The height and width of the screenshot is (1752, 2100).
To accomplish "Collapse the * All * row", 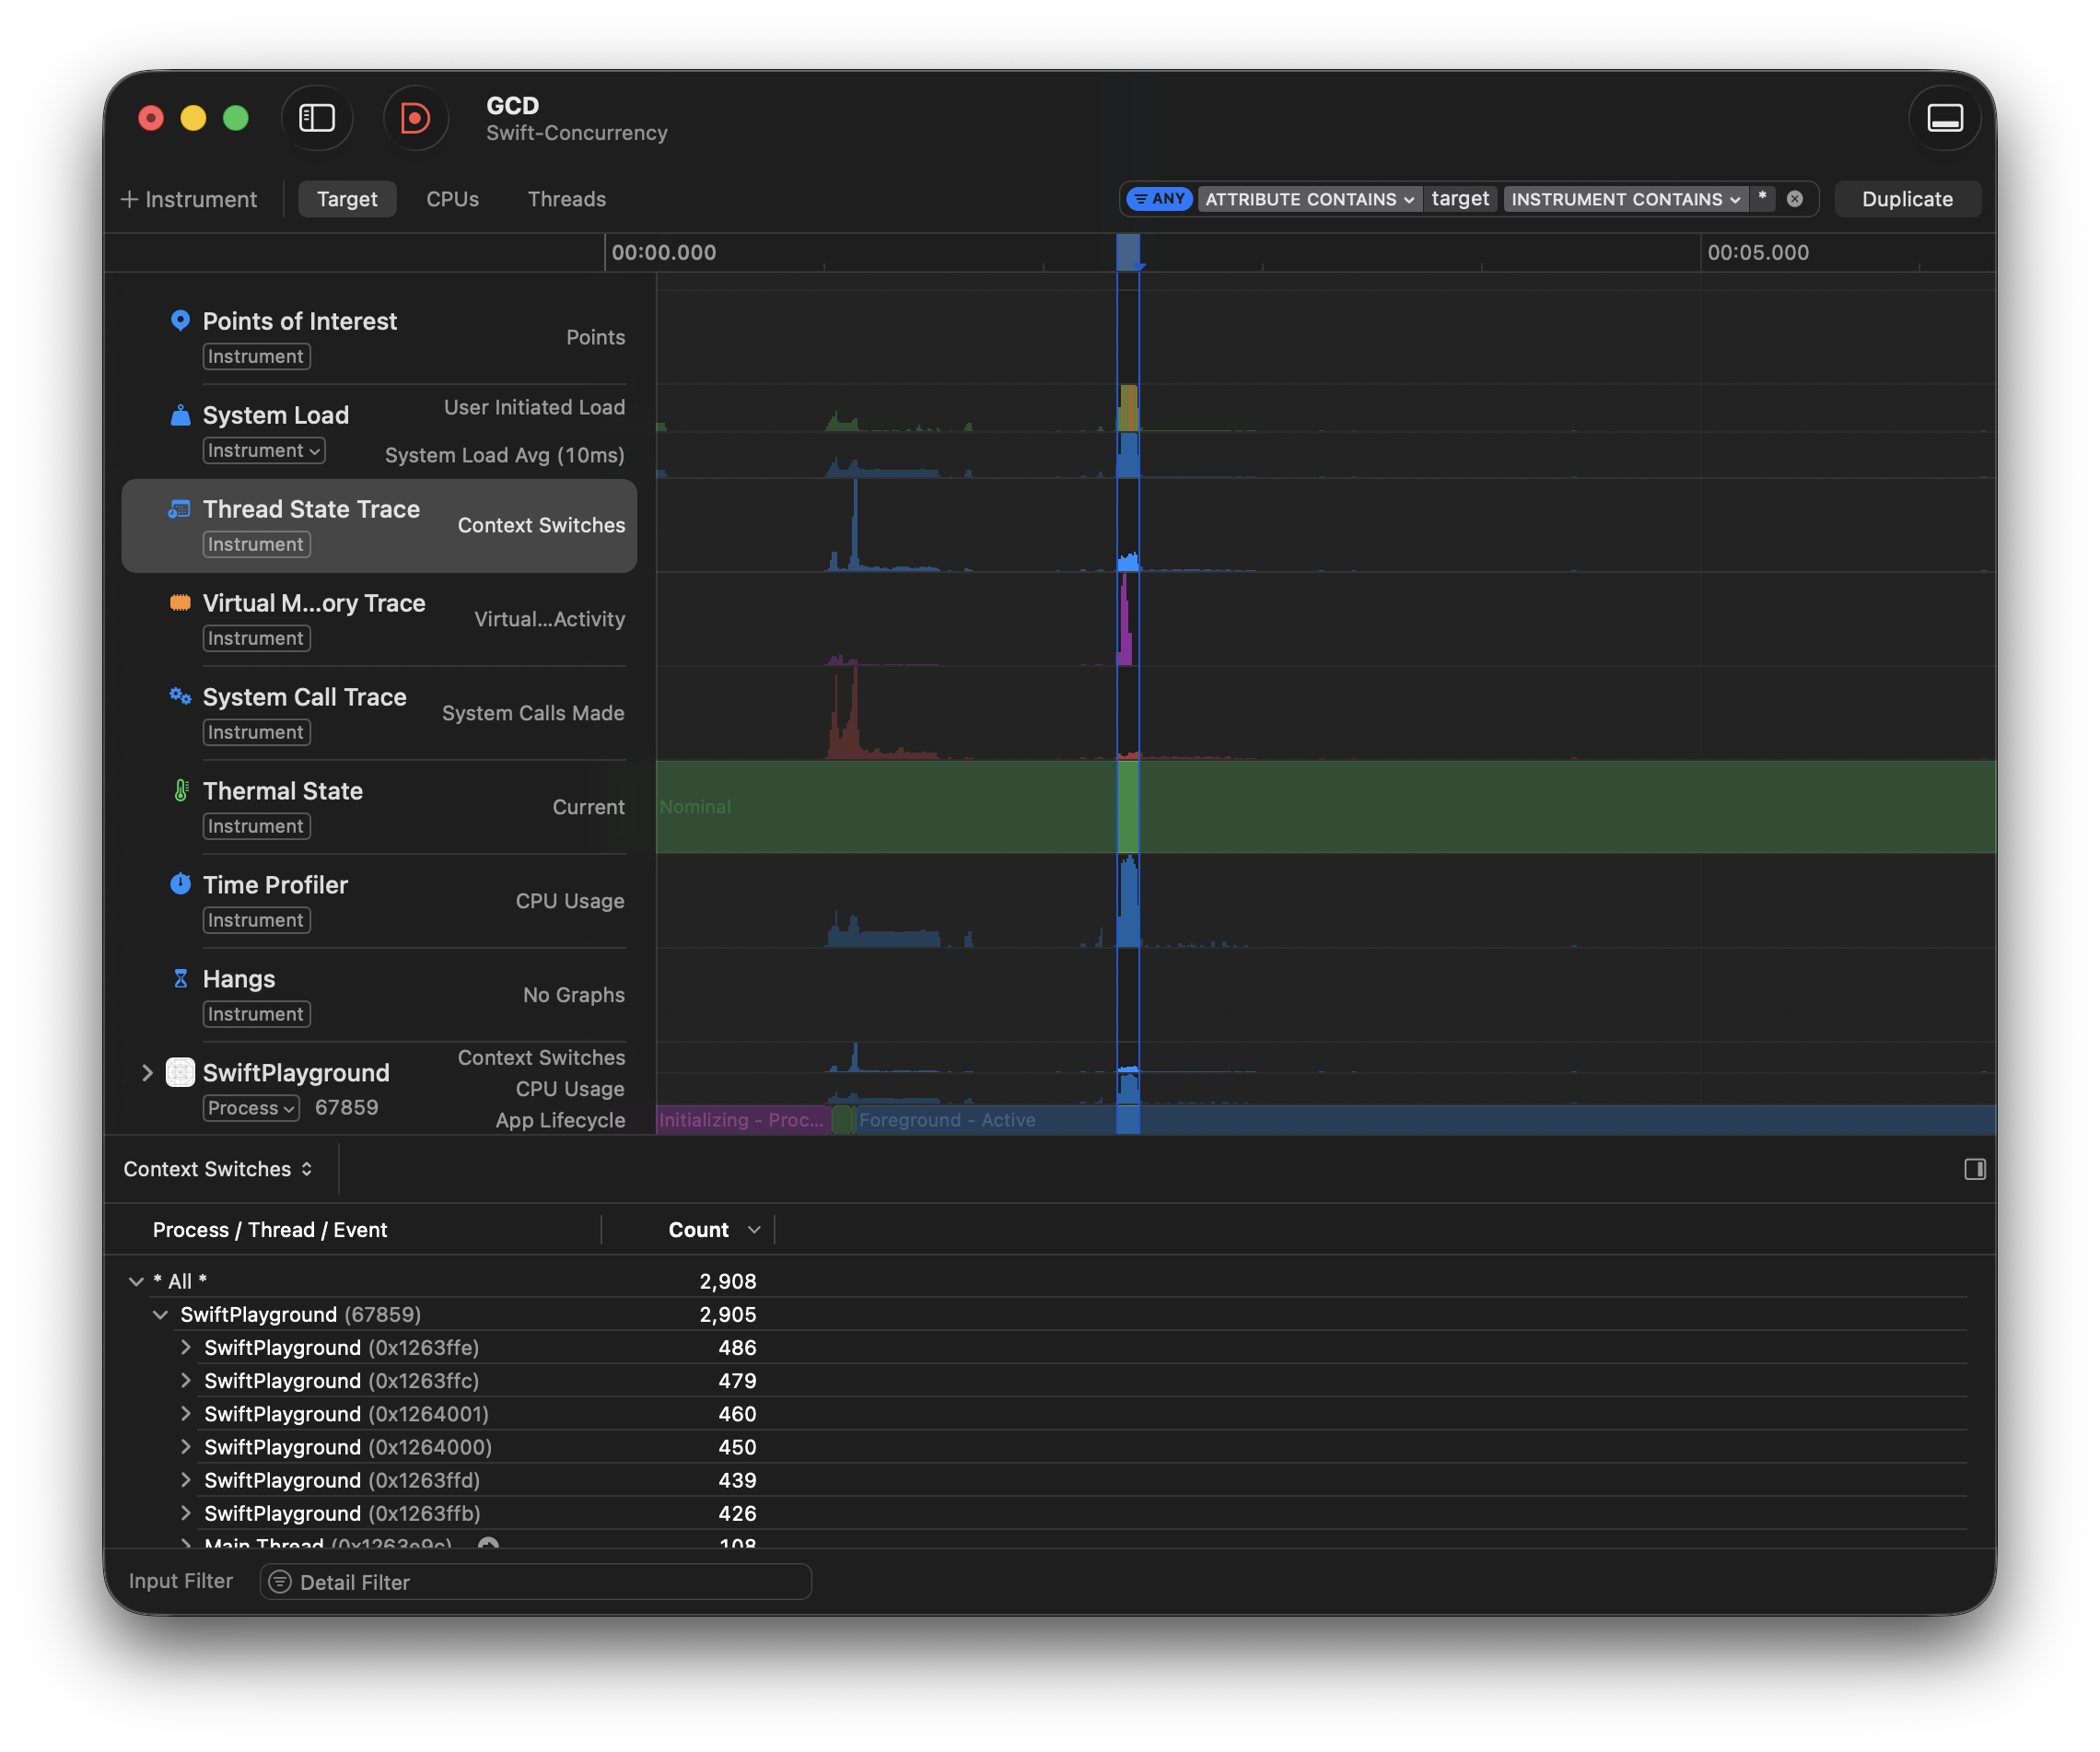I will [136, 1281].
